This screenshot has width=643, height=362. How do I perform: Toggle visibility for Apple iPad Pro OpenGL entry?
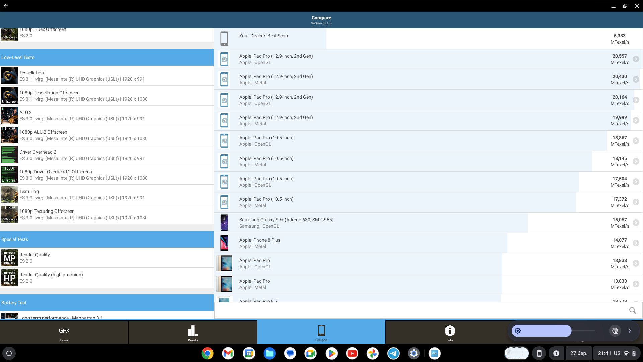pos(636,263)
